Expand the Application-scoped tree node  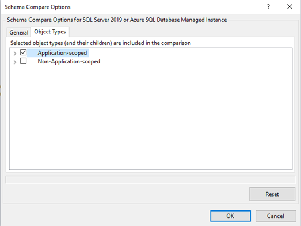pos(15,54)
